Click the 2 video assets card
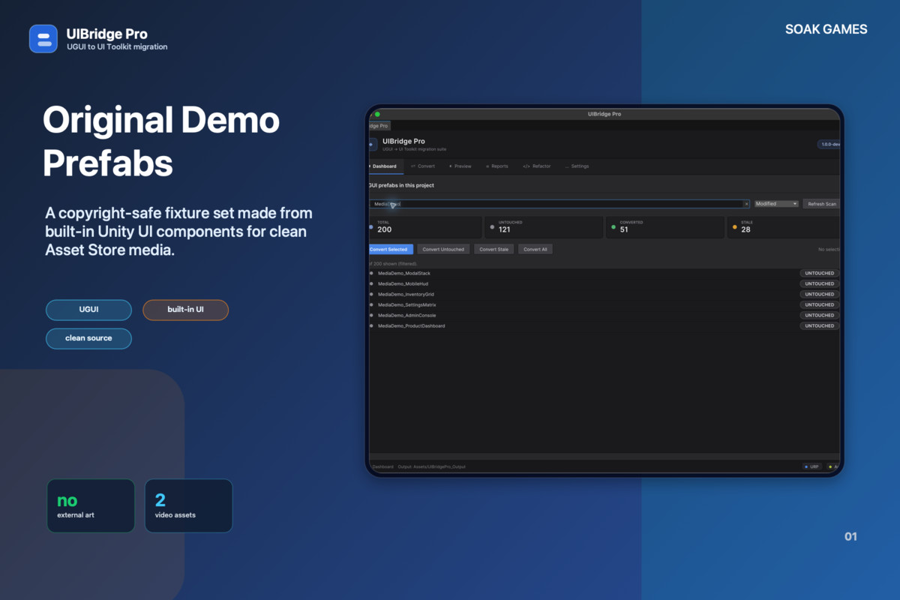Image resolution: width=900 pixels, height=600 pixels. click(x=188, y=506)
